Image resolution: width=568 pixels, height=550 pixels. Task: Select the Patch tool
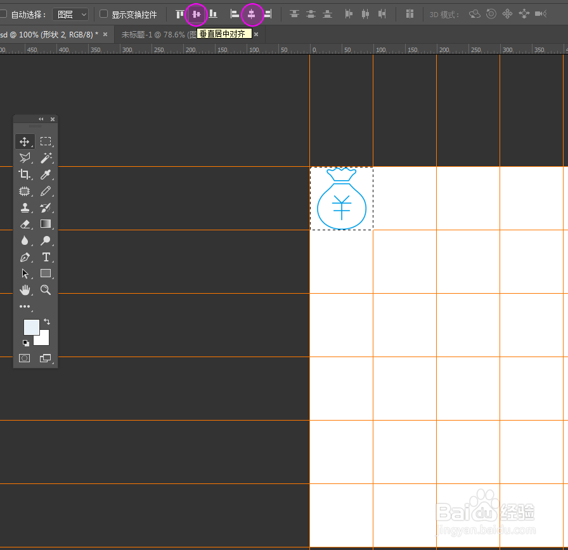tap(25, 191)
